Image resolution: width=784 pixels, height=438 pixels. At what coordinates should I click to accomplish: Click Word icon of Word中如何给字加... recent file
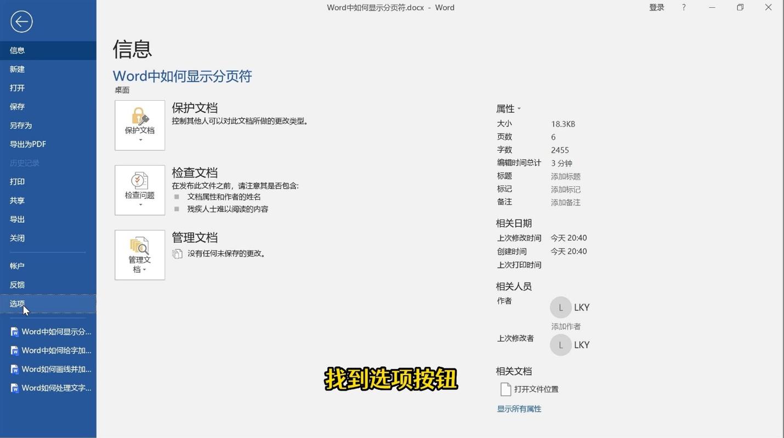click(x=15, y=350)
